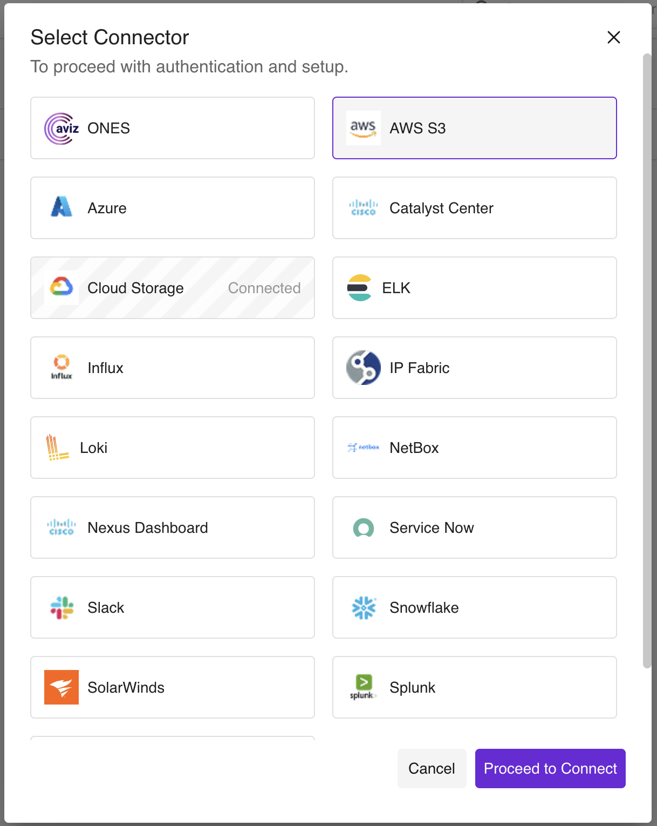Click the Azure logo icon
657x826 pixels.
[x=61, y=207]
